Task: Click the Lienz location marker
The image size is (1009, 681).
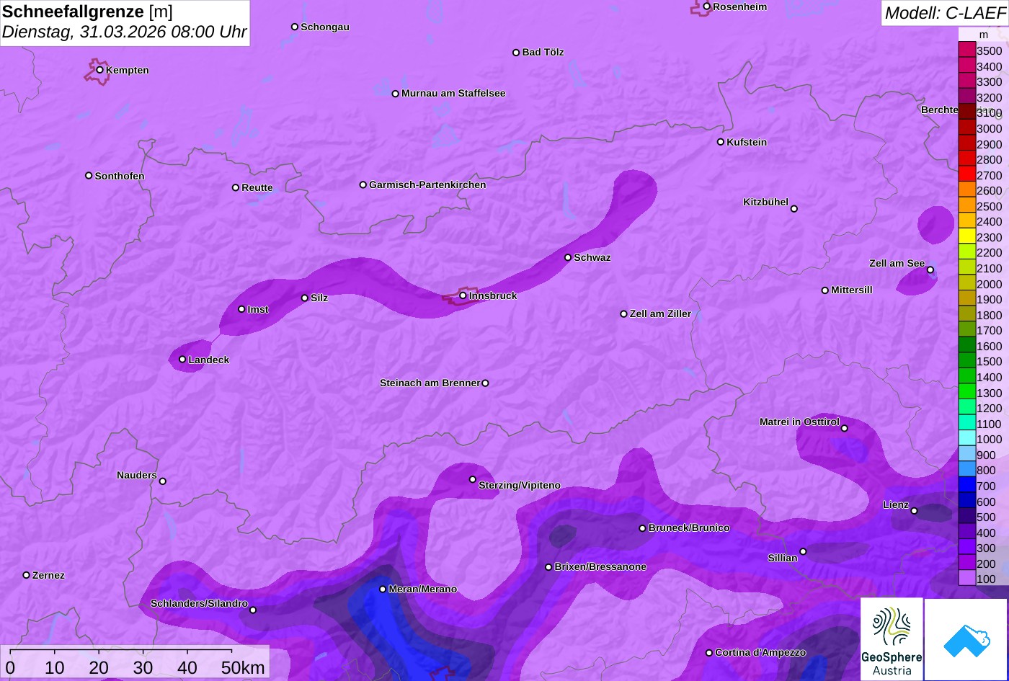Action: pos(914,511)
